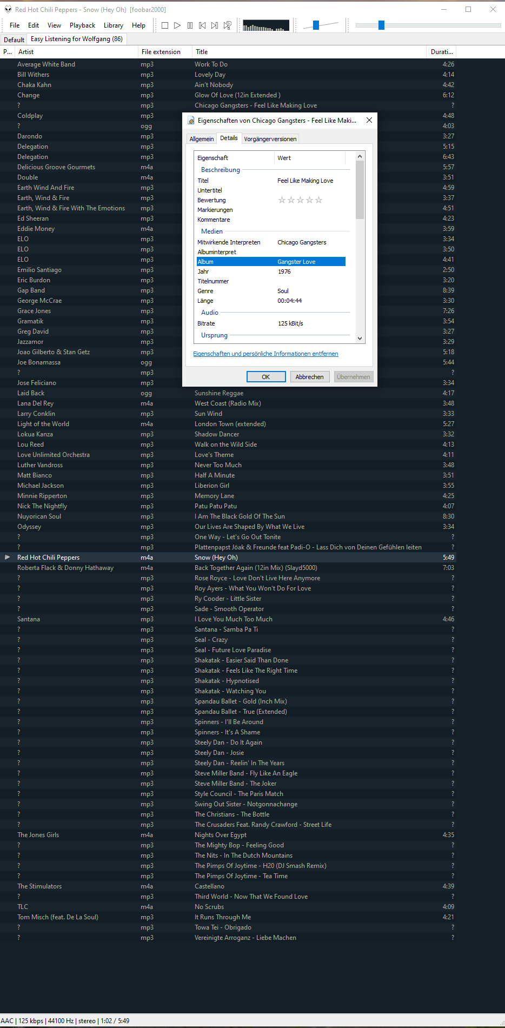Open the Library menu
Screen dimensions: 505x1028
pos(114,25)
